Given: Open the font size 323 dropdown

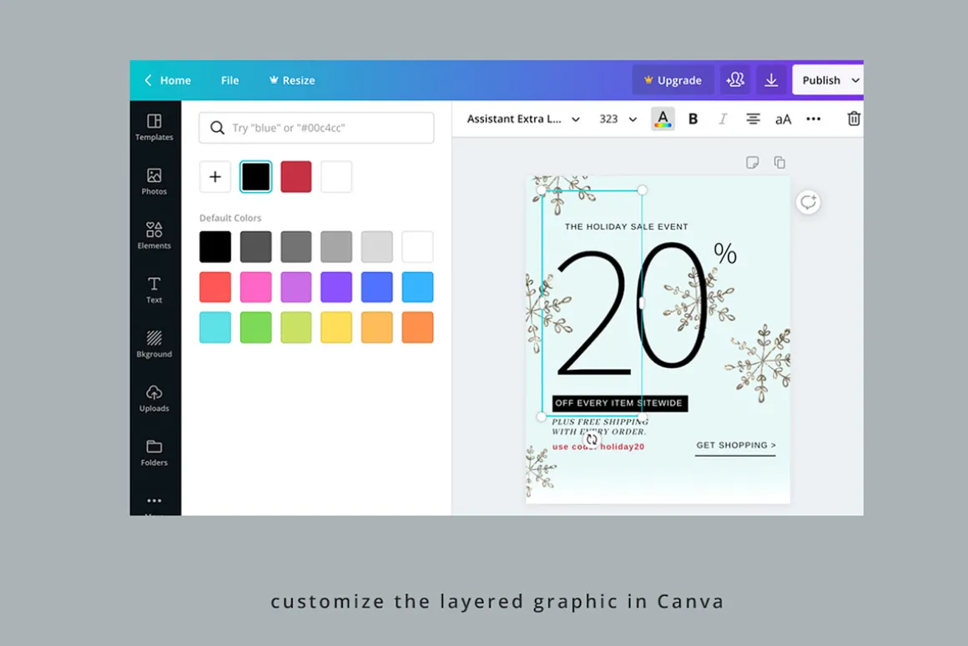Looking at the screenshot, I should click(618, 119).
